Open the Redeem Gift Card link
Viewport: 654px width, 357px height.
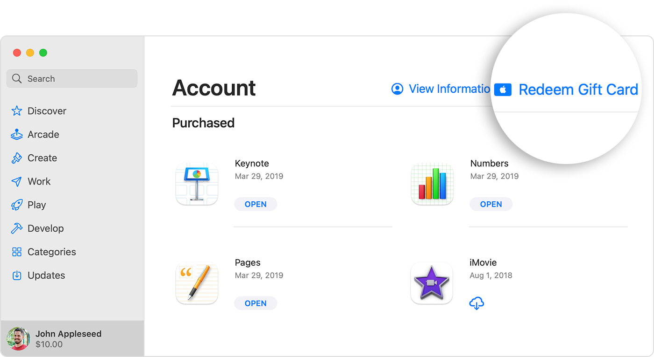pyautogui.click(x=578, y=89)
